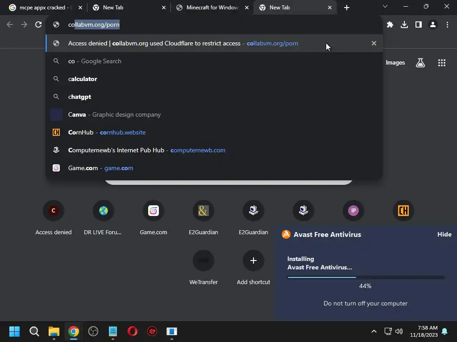Open the cornhub.website suggestion
457x342 pixels.
click(x=214, y=132)
